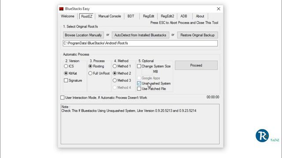Screen dimensions: 282x158
Task: Switch to the BDT tab
Action: click(x=131, y=16)
